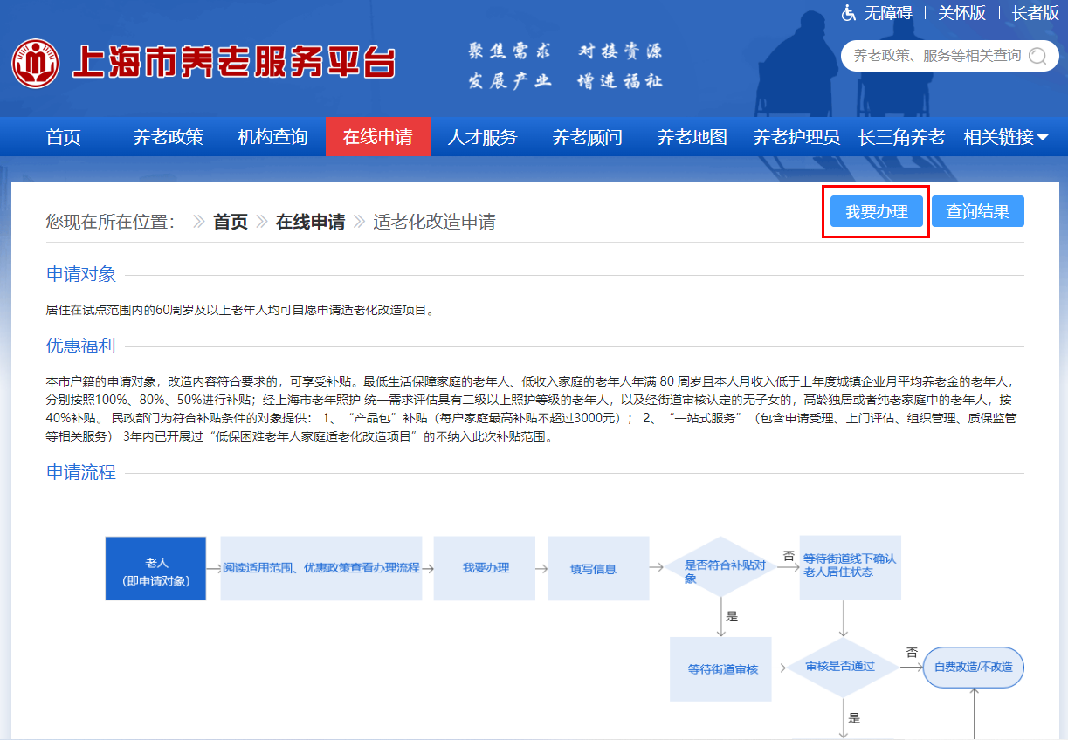Image resolution: width=1068 pixels, height=740 pixels.
Task: Click the wheelchair accessibility icon
Action: coord(848,13)
